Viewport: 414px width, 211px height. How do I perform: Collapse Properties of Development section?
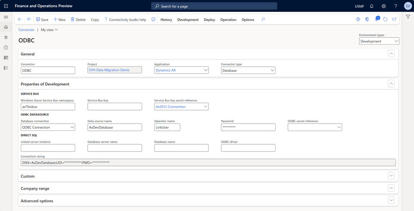(x=391, y=84)
